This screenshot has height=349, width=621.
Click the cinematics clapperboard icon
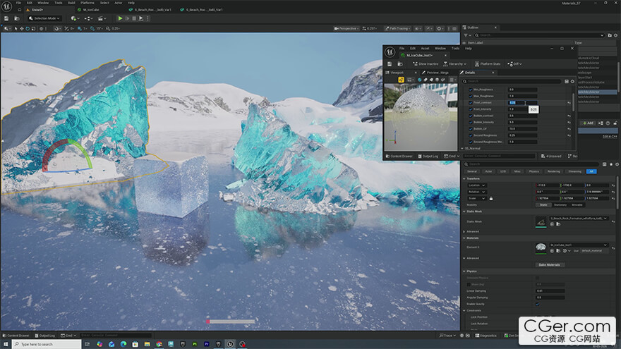[101, 18]
